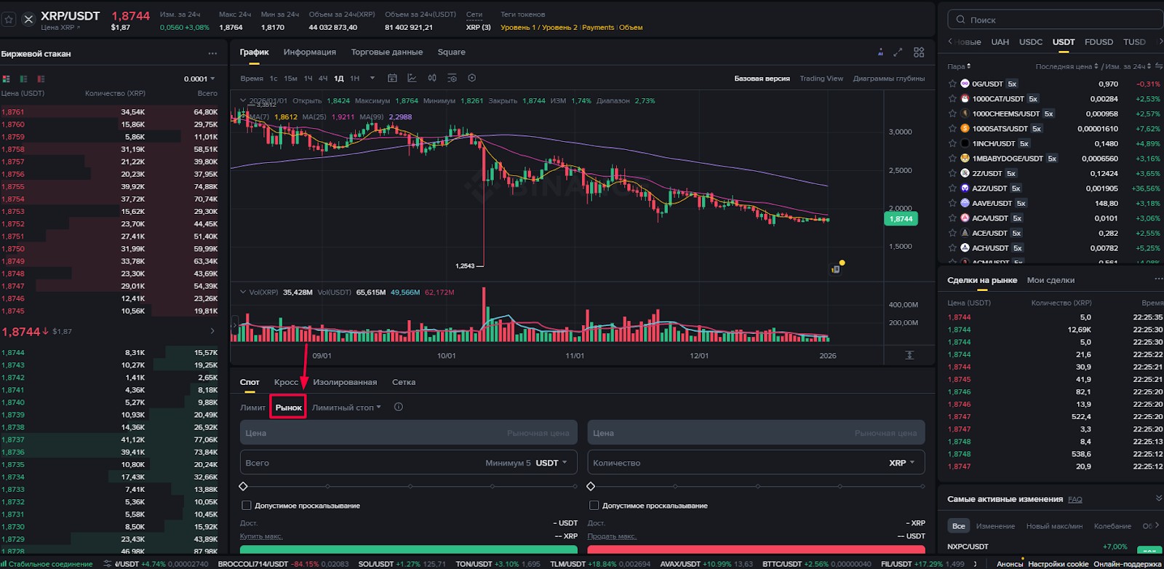Select the 1Ч chart interval

pos(308,79)
